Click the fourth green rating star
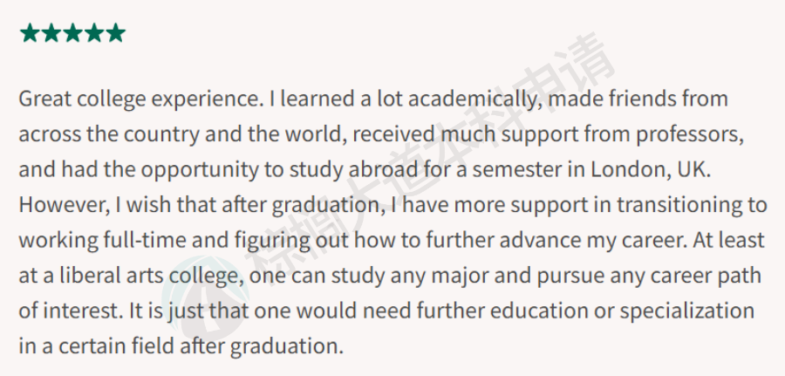This screenshot has height=376, width=785. (94, 33)
